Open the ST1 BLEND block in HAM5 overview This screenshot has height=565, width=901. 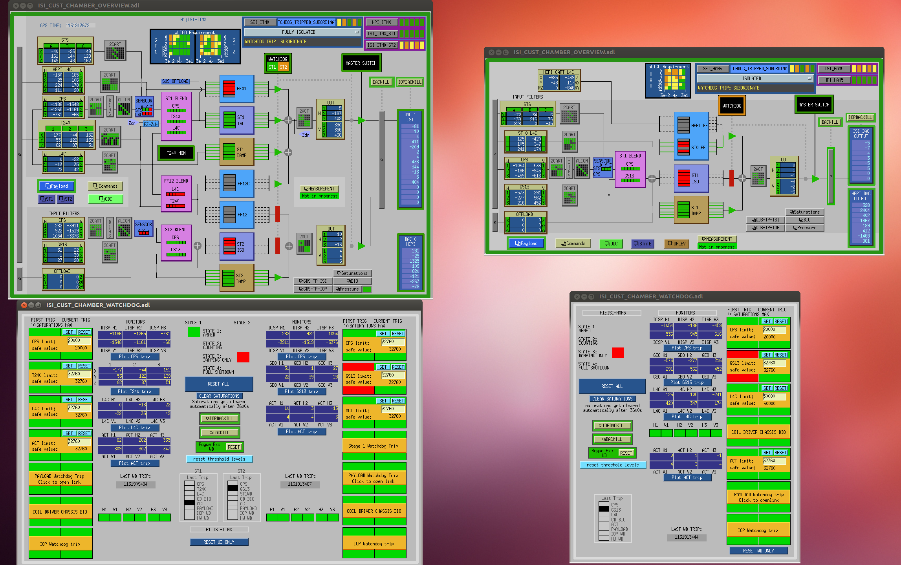click(630, 170)
